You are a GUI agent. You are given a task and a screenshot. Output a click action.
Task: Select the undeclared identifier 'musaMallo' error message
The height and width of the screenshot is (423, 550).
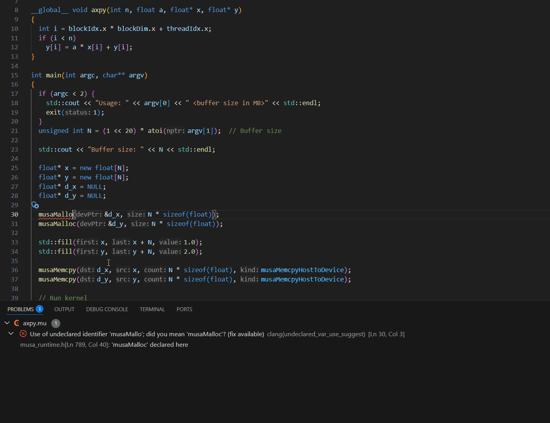coord(147,334)
